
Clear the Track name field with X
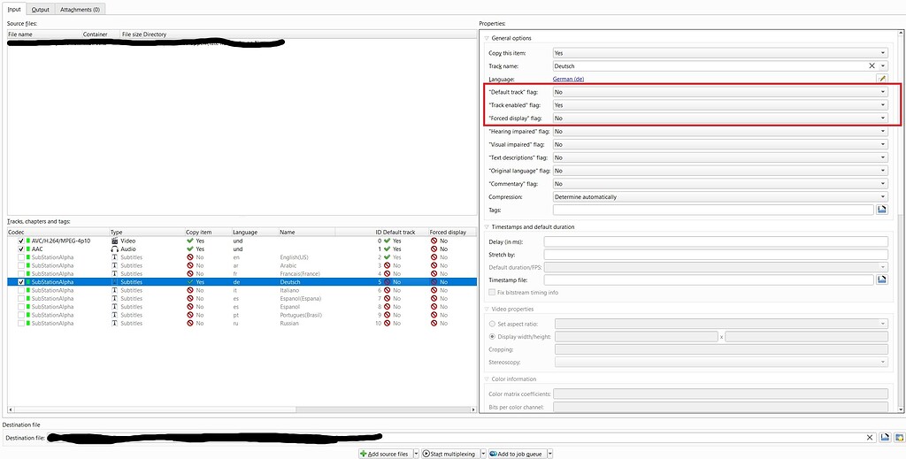[x=871, y=66]
